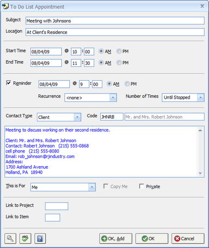This screenshot has height=248, width=209.
Task: Click the End Time date field
Action: 46,63
